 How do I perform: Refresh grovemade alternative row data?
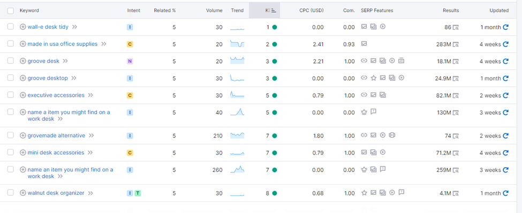pyautogui.click(x=506, y=136)
